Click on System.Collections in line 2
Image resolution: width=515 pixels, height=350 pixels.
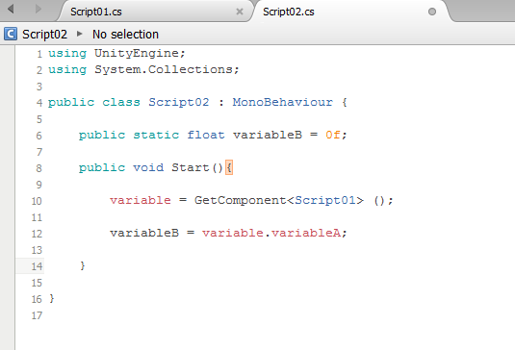click(164, 69)
